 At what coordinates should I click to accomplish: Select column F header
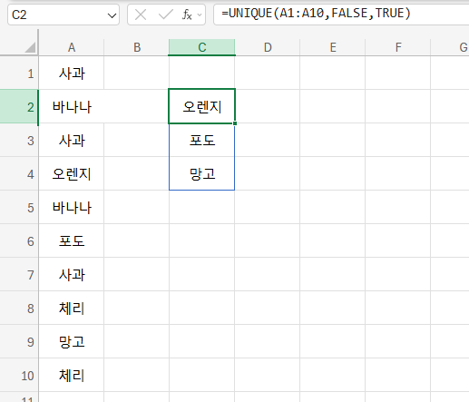click(398, 47)
